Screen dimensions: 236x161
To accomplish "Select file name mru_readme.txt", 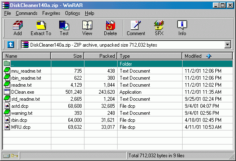I will [x=26, y=71].
